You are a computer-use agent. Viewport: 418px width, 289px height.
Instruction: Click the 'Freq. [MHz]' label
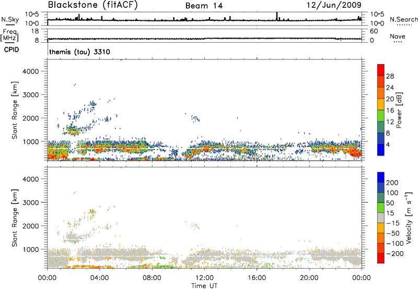[9, 35]
